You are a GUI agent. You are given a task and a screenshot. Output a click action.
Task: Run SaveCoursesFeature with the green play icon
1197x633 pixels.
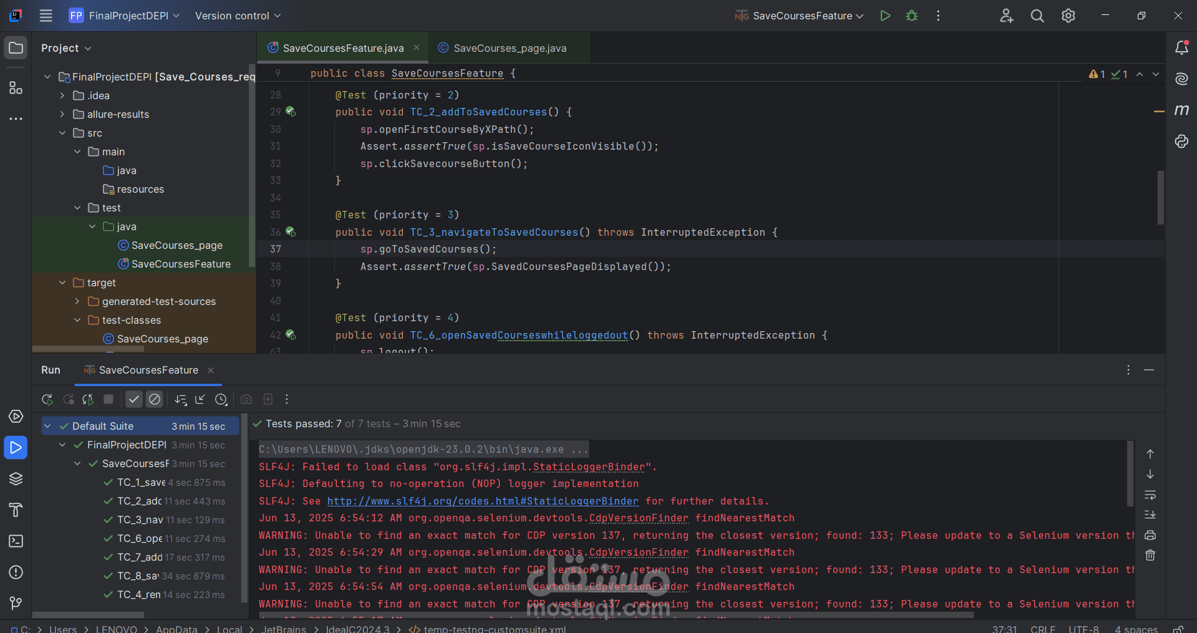coord(885,16)
